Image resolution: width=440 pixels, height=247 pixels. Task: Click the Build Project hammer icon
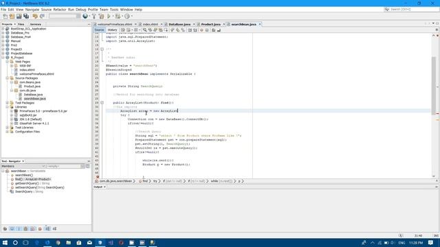[x=94, y=16]
